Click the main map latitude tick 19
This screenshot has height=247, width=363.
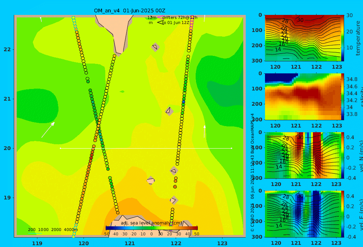7,198
